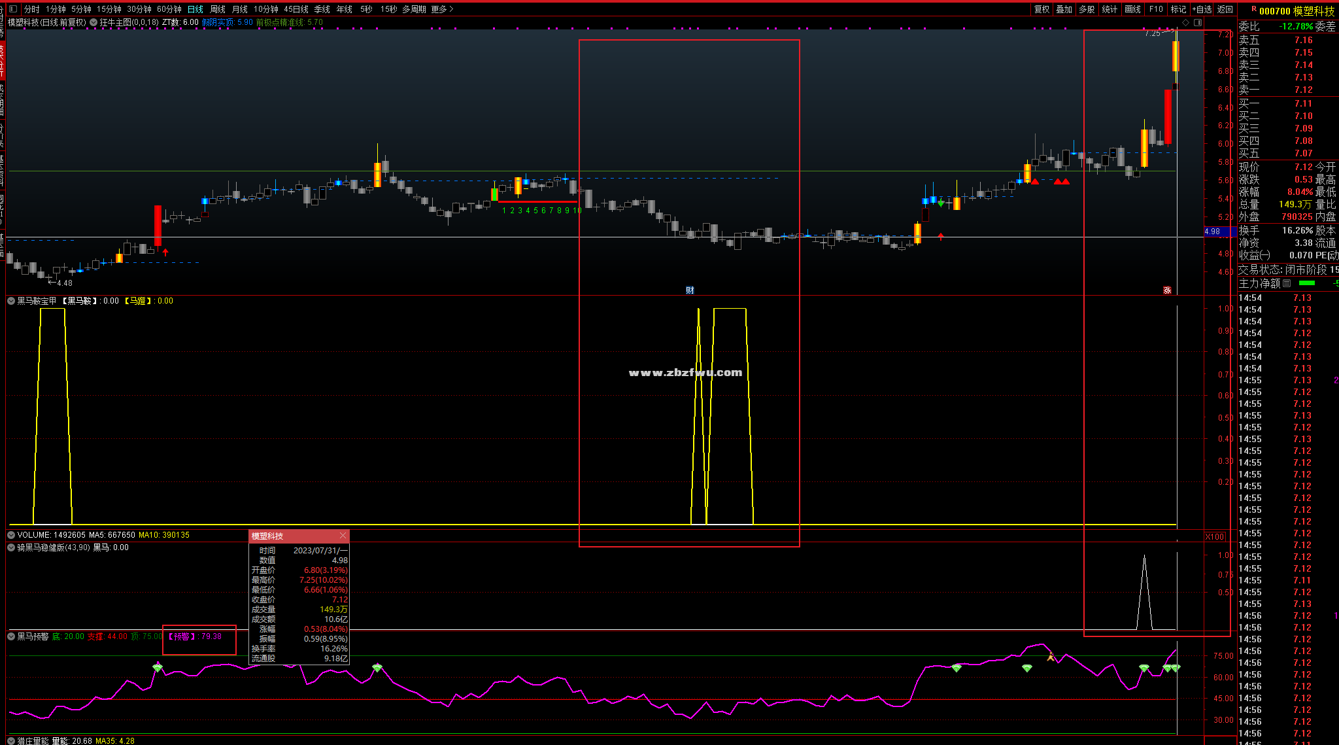Click the 卖五 price 7.16
Viewport: 1339px width, 745px height.
point(1303,41)
